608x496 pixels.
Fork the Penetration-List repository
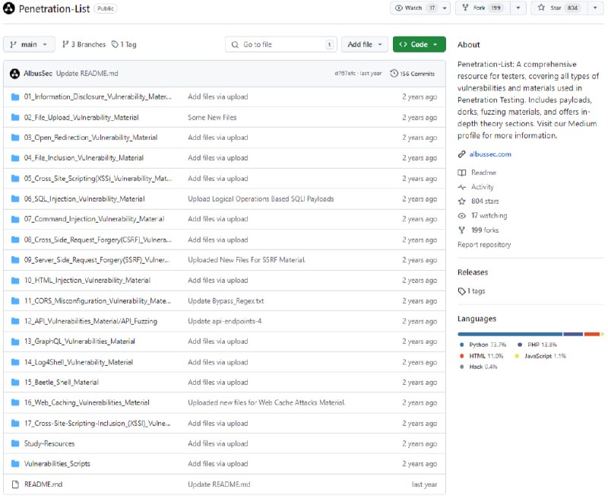tap(483, 8)
